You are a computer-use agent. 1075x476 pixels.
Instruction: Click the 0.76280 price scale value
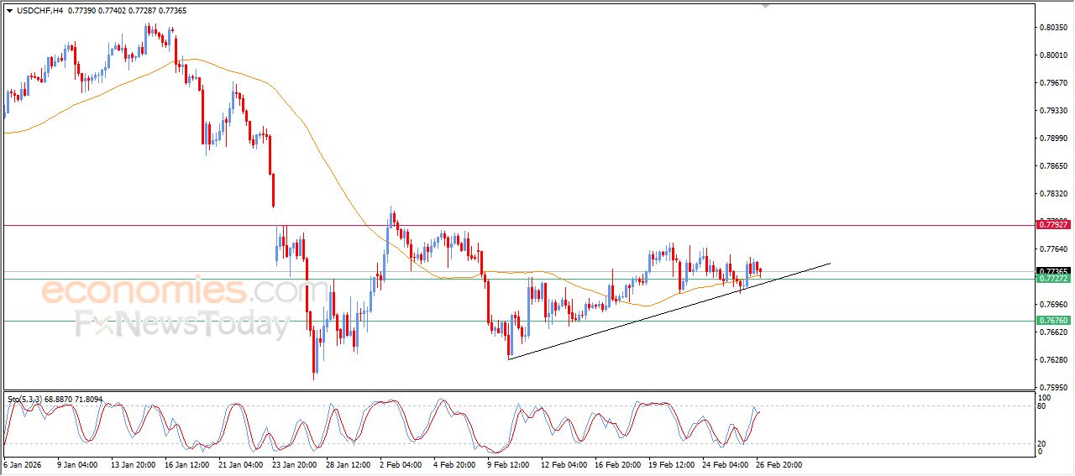tap(1053, 360)
